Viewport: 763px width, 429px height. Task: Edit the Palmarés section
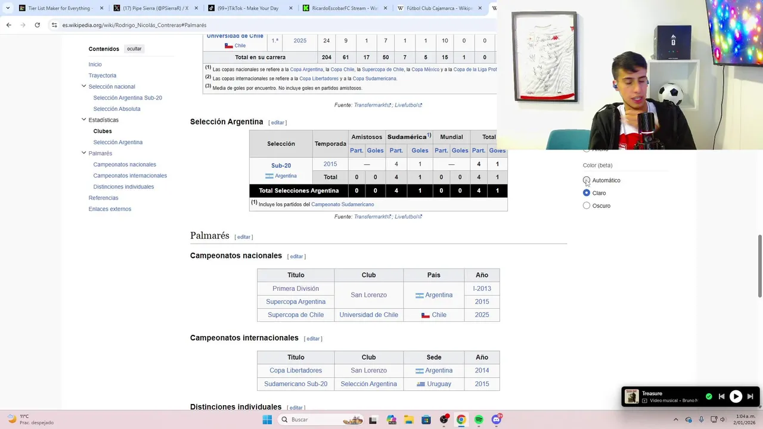[x=244, y=237]
